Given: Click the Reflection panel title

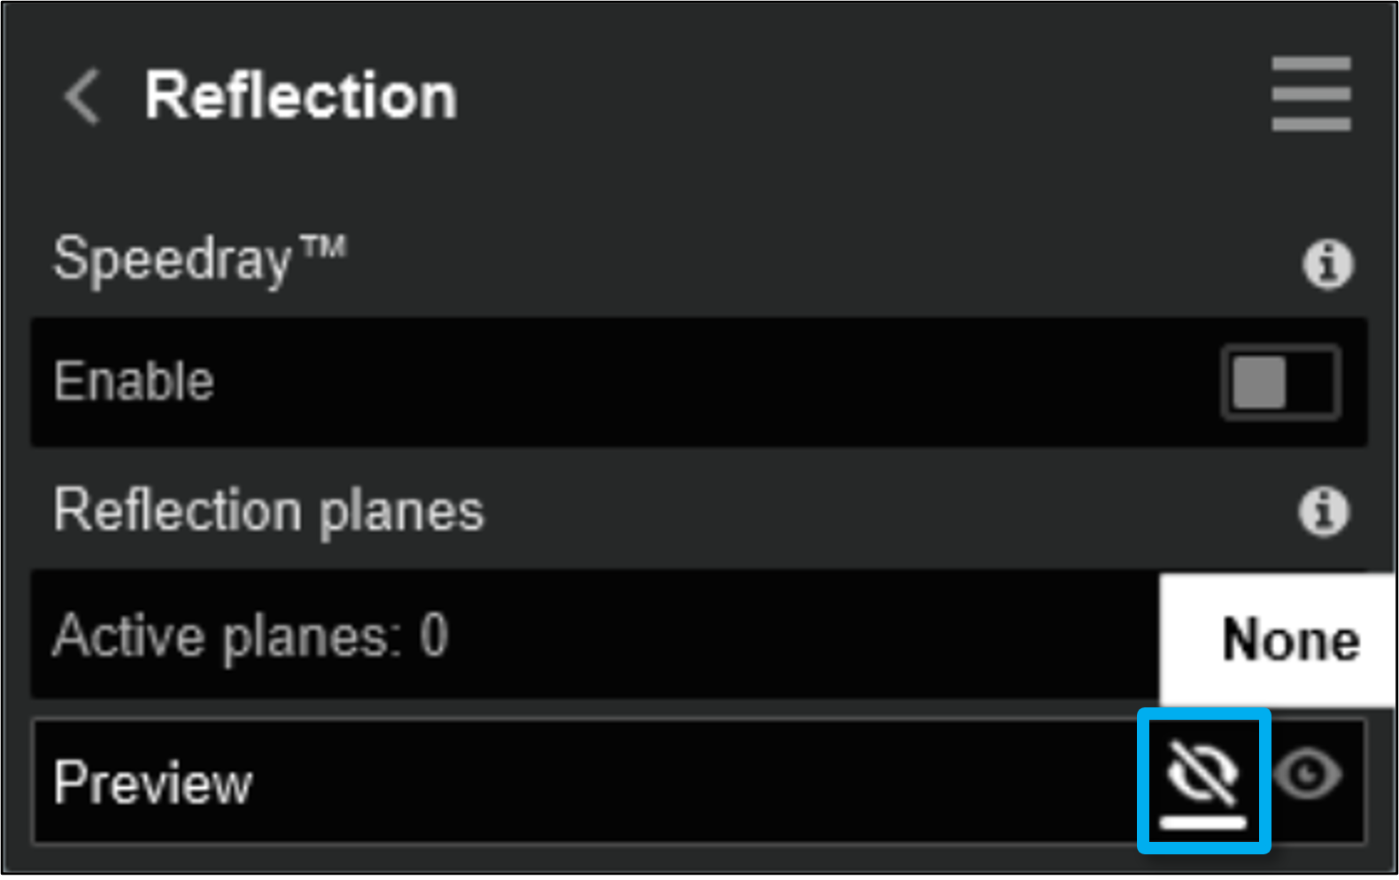Looking at the screenshot, I should tap(301, 96).
